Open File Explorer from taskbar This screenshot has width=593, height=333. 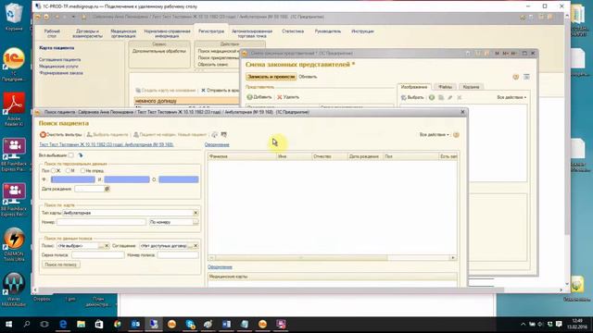point(81,325)
